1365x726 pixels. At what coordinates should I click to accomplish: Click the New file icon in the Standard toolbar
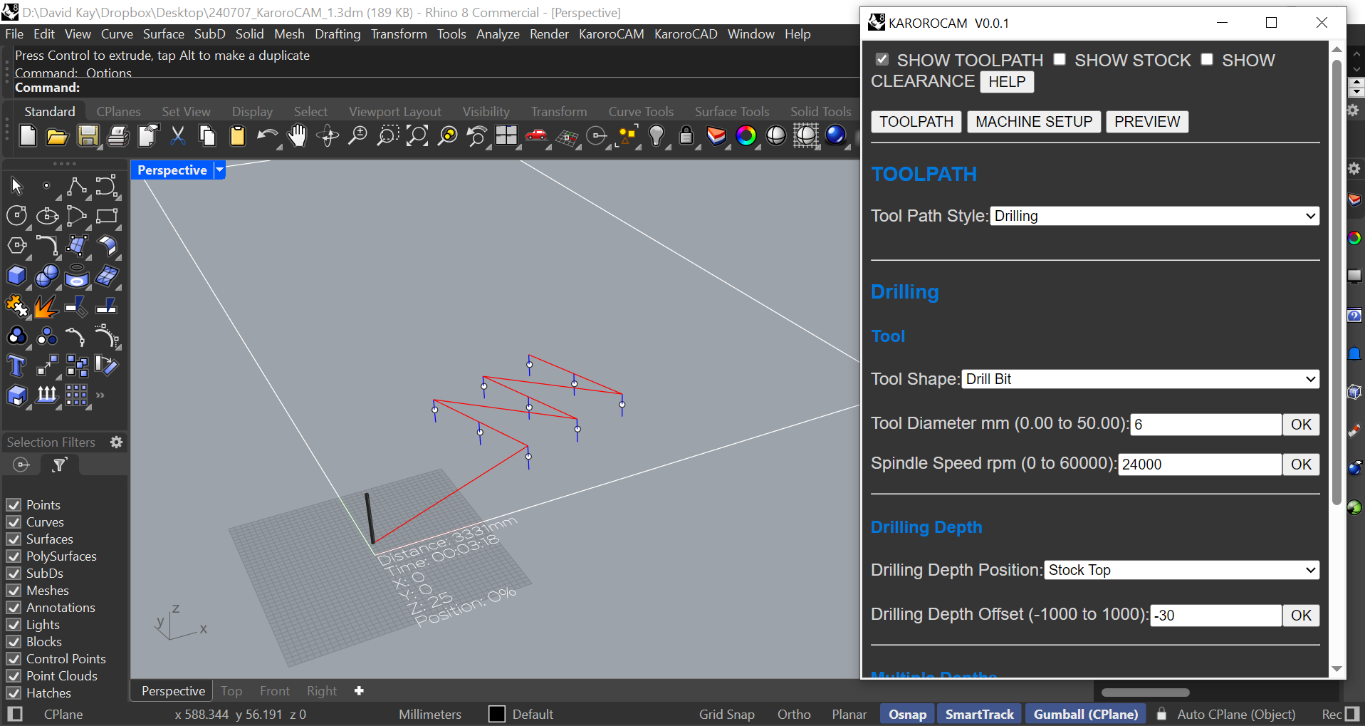pyautogui.click(x=28, y=135)
